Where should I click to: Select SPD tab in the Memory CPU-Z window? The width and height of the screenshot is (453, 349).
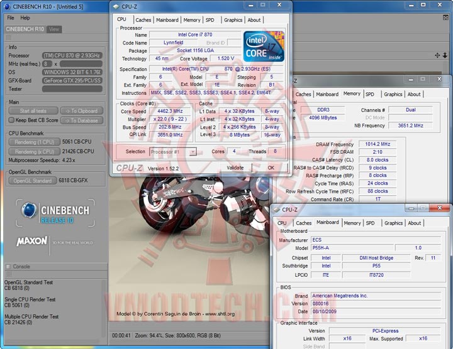click(370, 94)
